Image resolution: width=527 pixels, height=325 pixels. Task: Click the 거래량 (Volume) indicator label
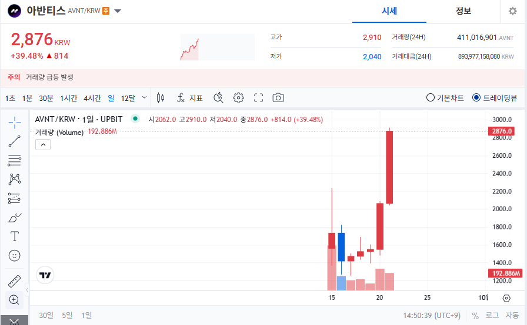pos(59,133)
